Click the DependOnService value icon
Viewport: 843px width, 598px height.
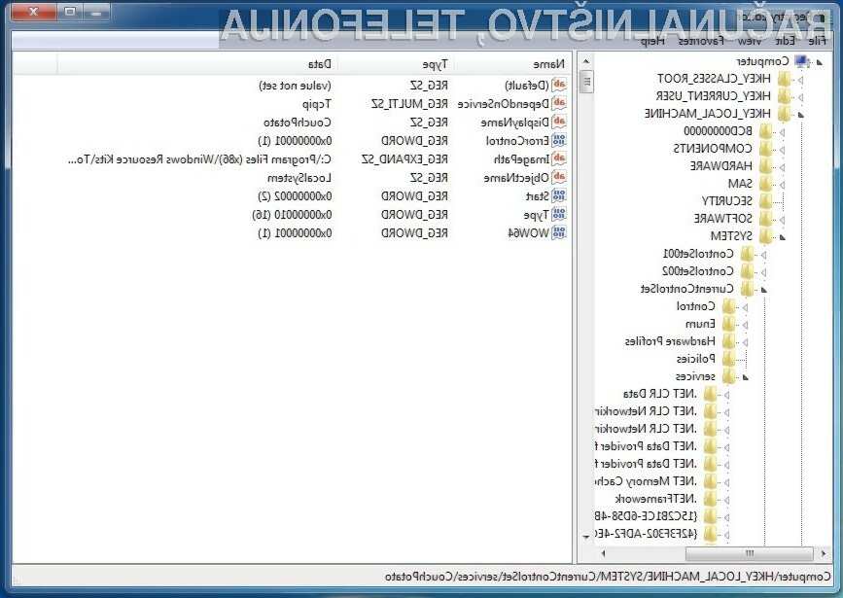tap(559, 103)
